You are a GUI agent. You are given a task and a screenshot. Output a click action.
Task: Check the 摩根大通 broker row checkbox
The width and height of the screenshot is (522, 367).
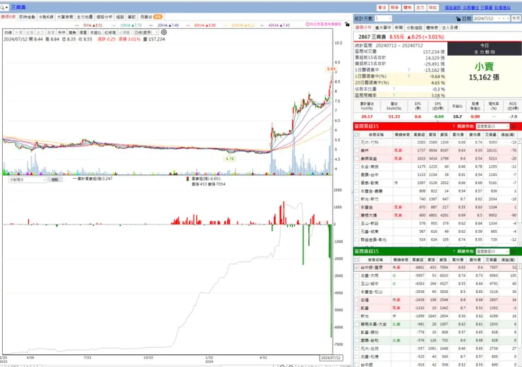point(357,215)
